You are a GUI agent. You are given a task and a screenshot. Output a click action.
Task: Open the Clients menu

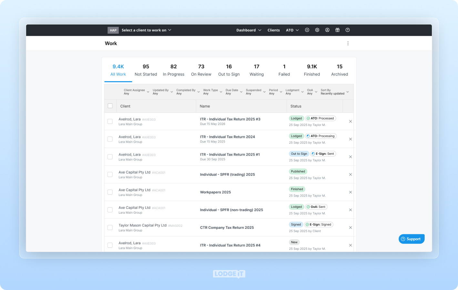coord(273,30)
